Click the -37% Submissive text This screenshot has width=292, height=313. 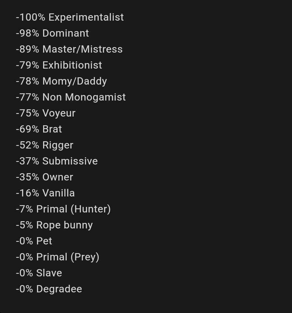tap(57, 161)
